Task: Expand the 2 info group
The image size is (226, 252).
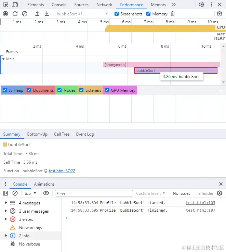Action: pyautogui.click(x=6, y=236)
